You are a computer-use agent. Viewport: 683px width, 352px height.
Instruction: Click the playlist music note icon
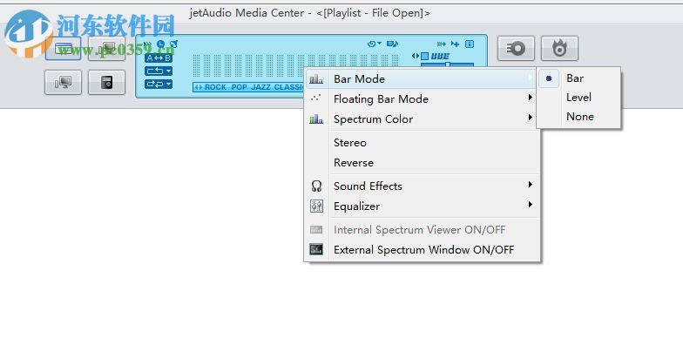tap(392, 44)
